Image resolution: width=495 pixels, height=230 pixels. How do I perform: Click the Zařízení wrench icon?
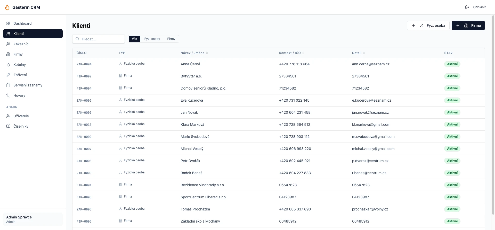tap(8, 75)
